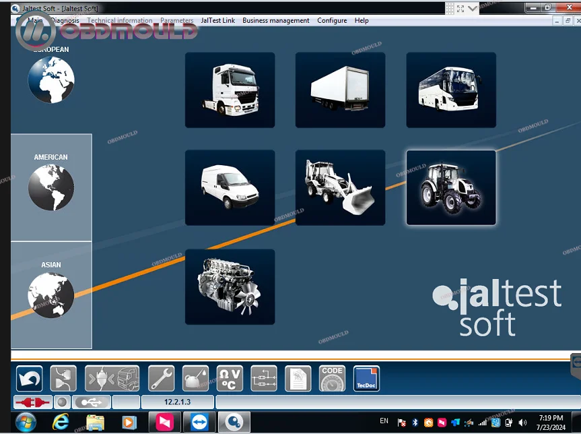Launch TeamViewer from the taskbar
Image resolution: width=581 pixels, height=434 pixels.
point(199,423)
